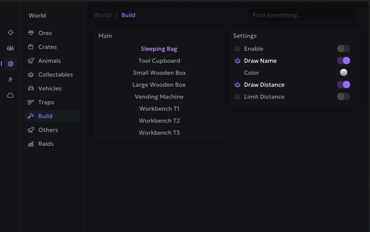370x232 pixels.
Task: Open the cloud icon in left rail
Action: (11, 95)
